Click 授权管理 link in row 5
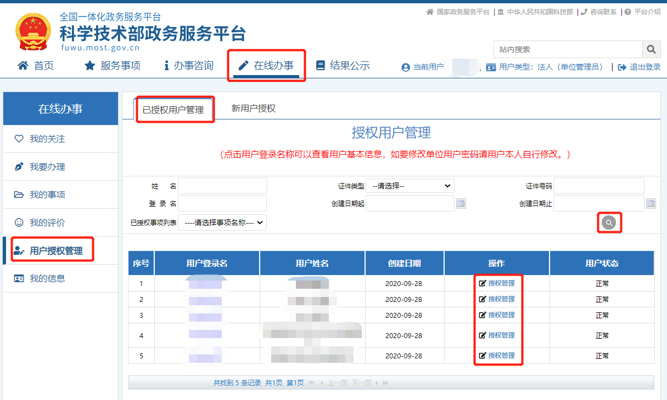The width and height of the screenshot is (667, 400). point(501,356)
